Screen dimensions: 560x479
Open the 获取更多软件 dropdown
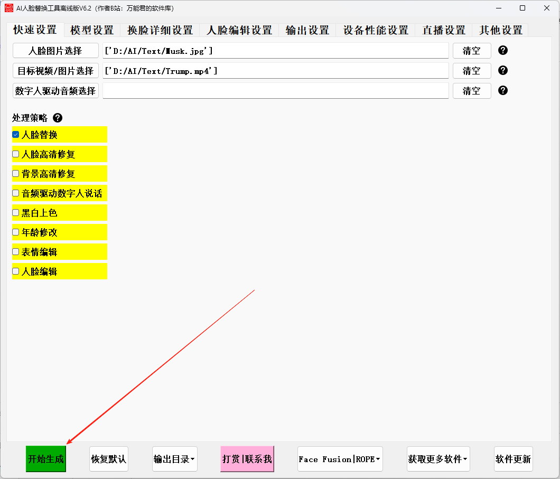pyautogui.click(x=438, y=459)
